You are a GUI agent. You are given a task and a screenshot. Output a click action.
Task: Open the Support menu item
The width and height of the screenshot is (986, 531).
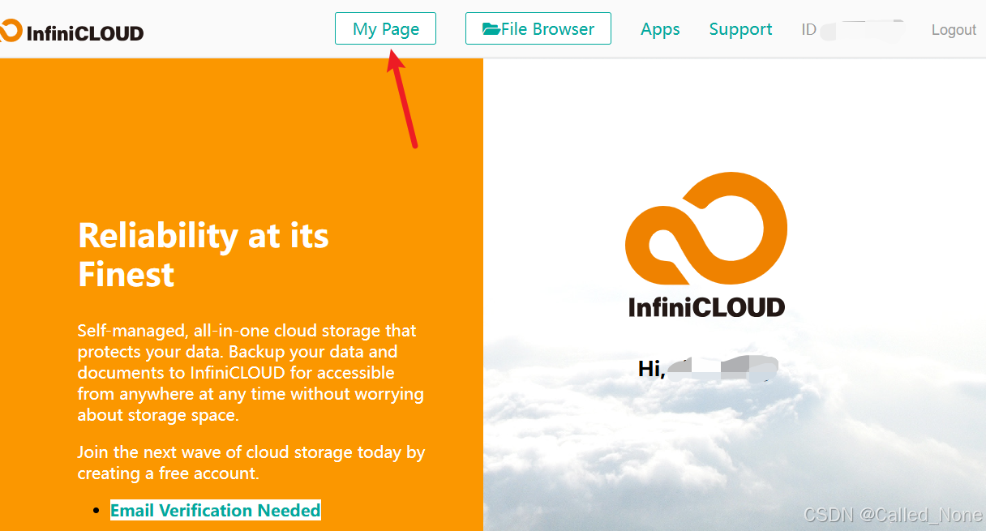(740, 29)
